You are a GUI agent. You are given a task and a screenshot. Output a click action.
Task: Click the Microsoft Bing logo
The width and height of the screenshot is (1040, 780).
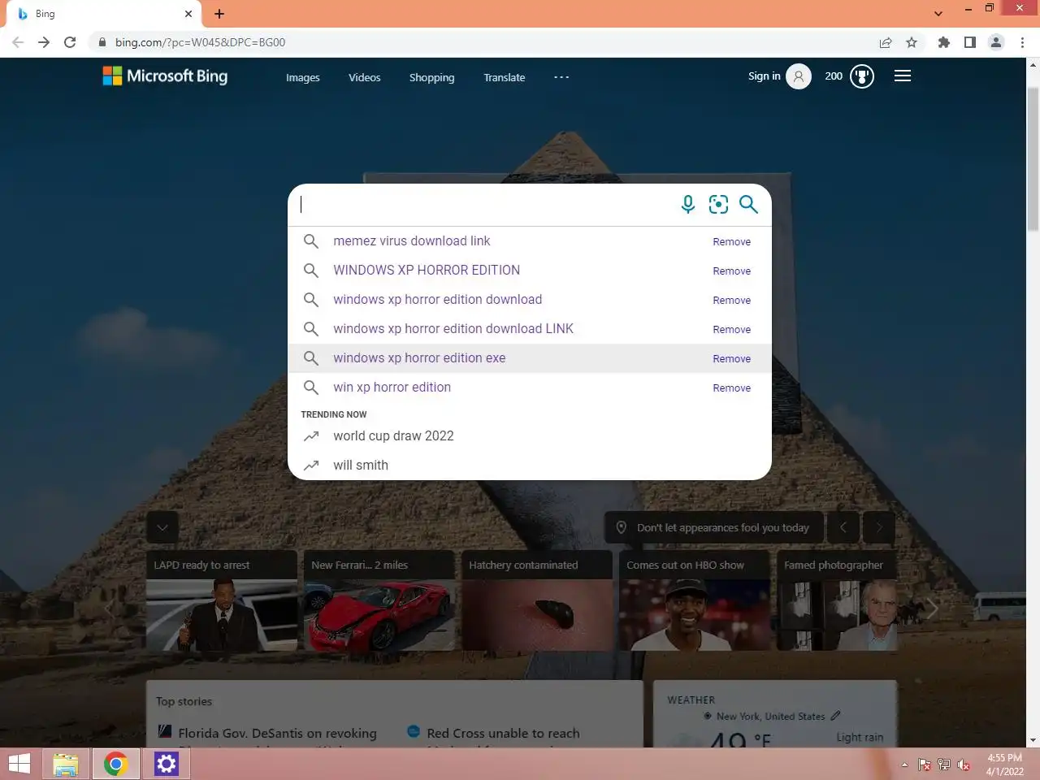(165, 76)
